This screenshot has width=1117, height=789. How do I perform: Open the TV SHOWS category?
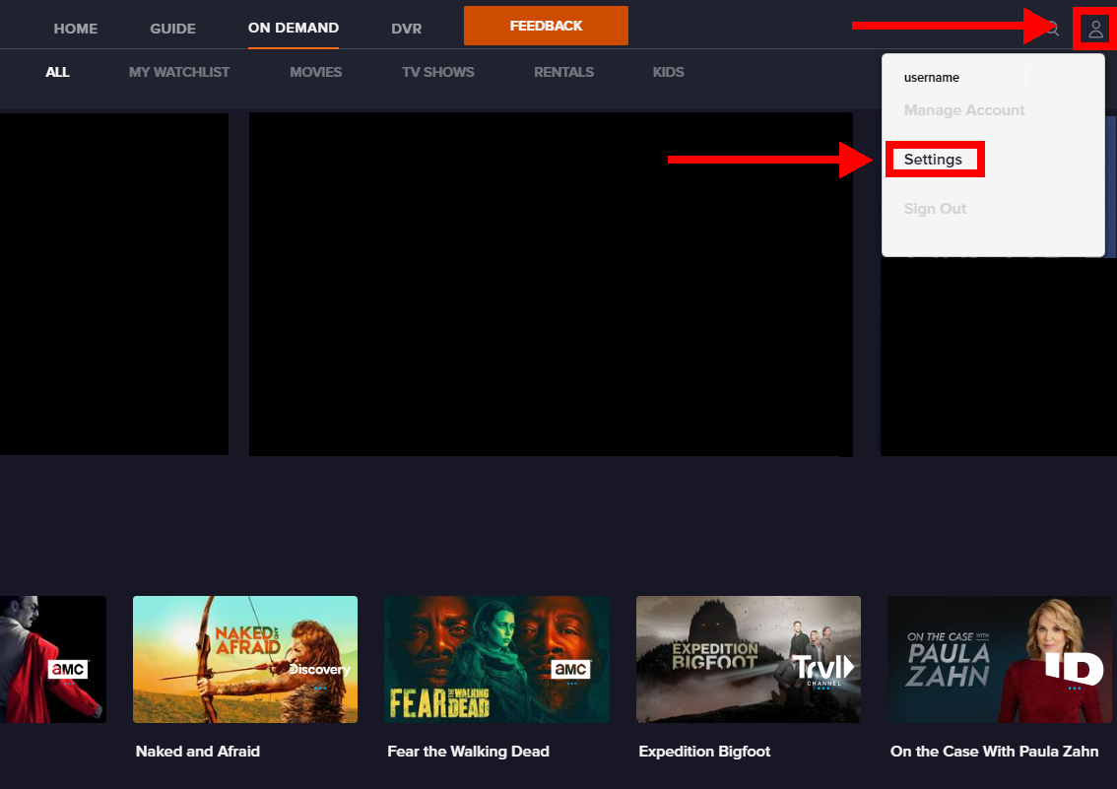point(437,71)
